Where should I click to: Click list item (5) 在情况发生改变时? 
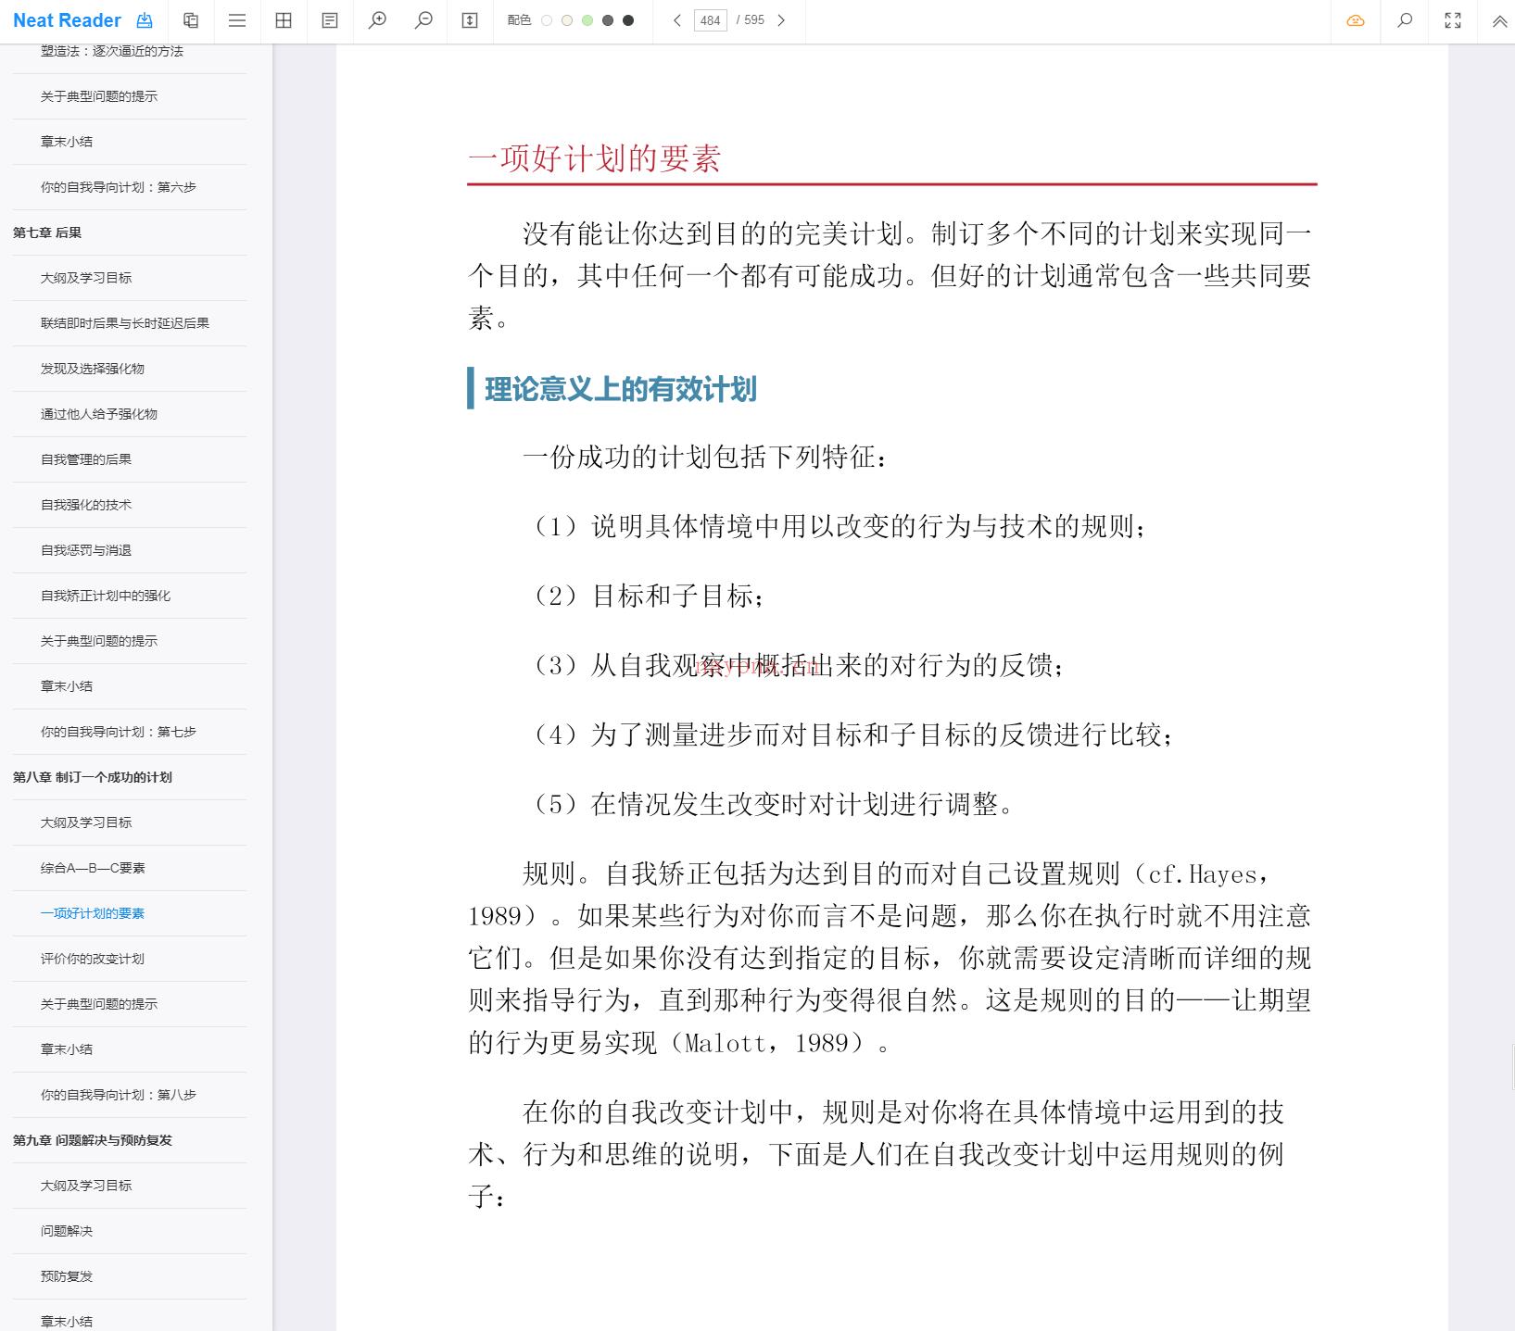click(771, 804)
